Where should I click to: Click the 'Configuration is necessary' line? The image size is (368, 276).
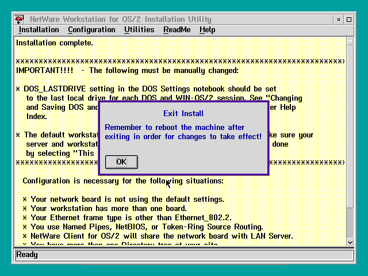(123, 181)
